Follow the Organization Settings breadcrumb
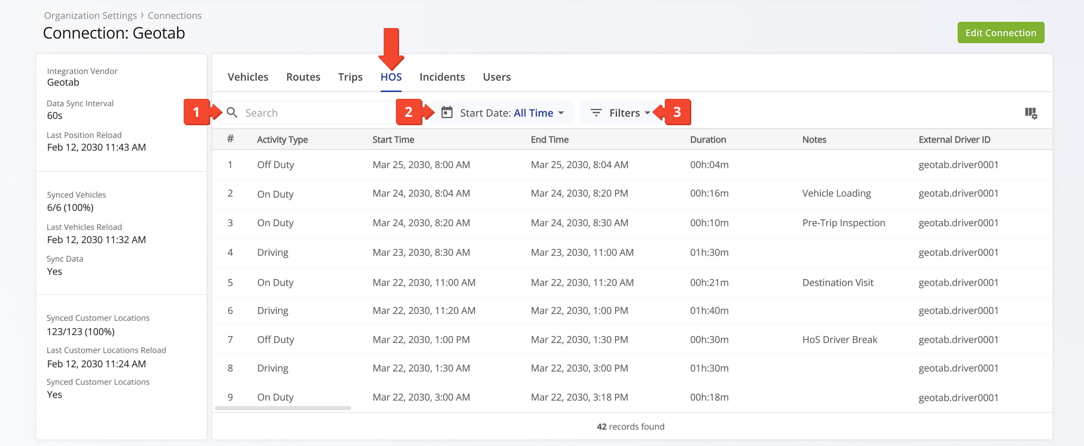 tap(91, 16)
